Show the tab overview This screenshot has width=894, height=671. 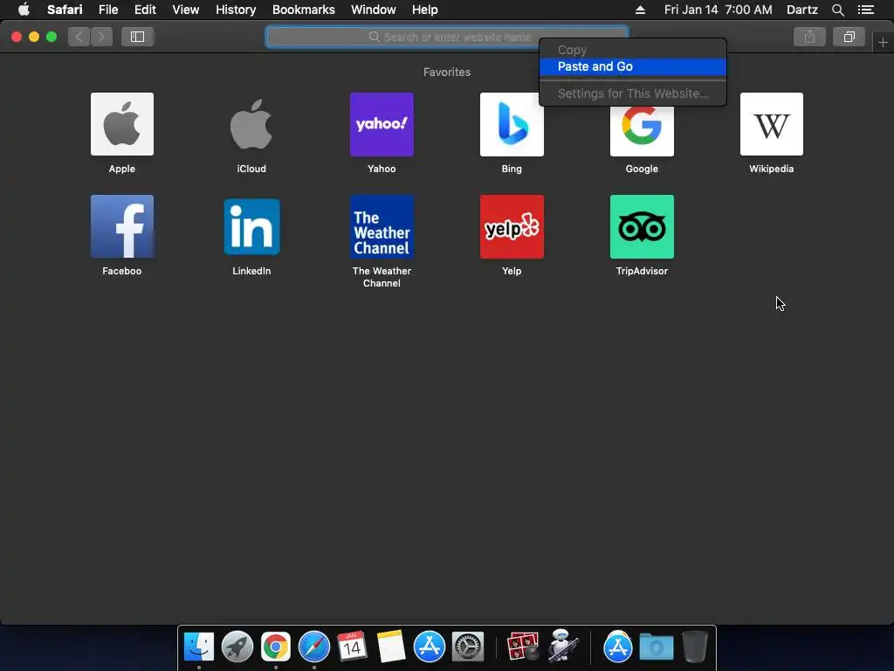point(849,37)
